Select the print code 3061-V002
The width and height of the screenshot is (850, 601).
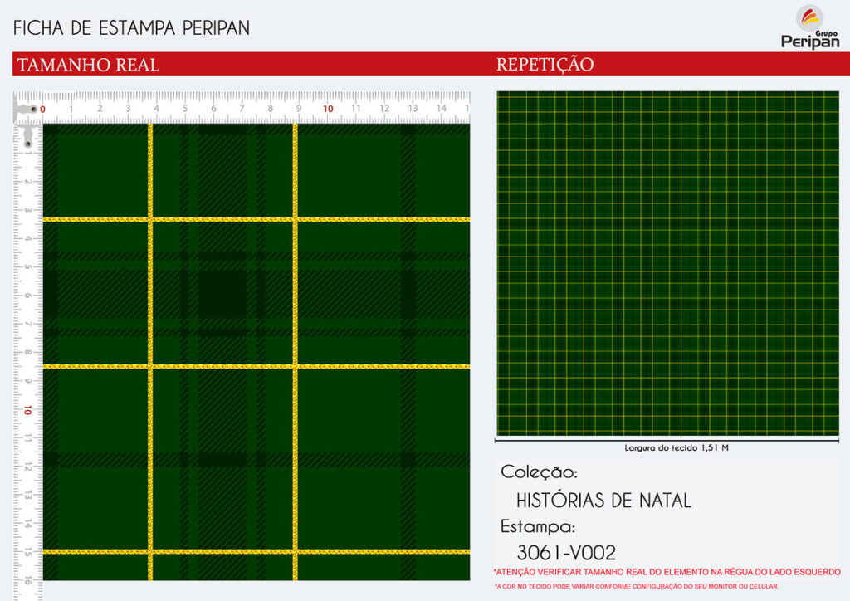(x=566, y=552)
